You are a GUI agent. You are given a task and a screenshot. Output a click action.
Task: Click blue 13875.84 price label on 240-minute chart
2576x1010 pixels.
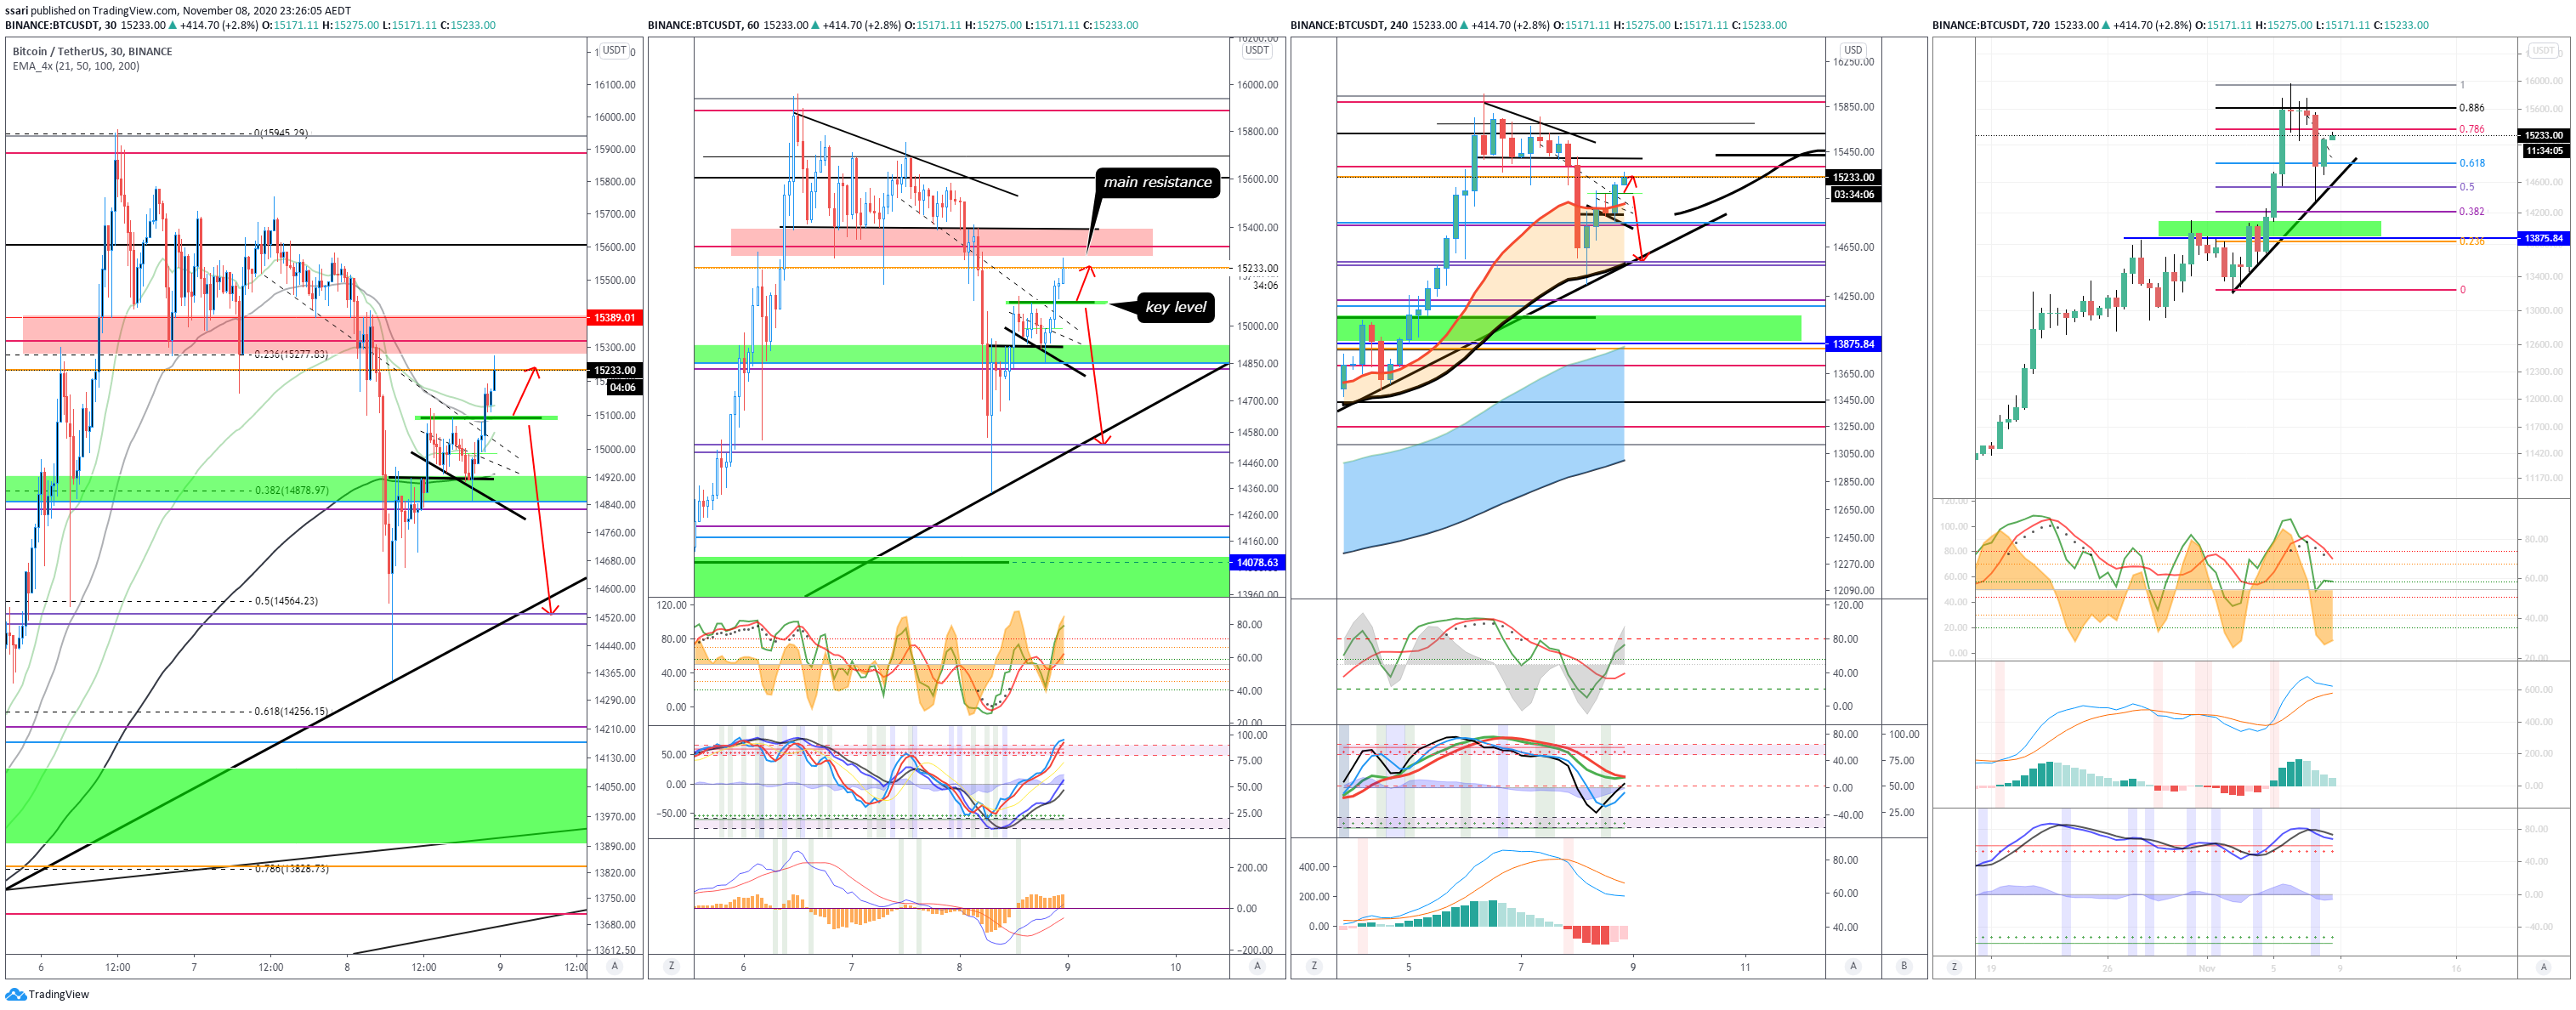click(1853, 344)
